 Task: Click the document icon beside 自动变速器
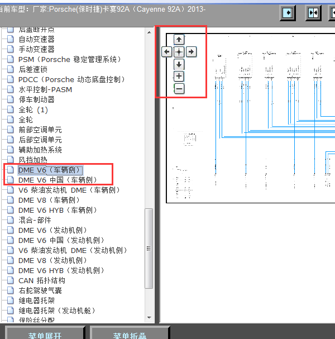coord(11,39)
